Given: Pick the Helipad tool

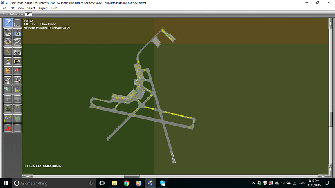Looking at the screenshot, I should [8, 42].
